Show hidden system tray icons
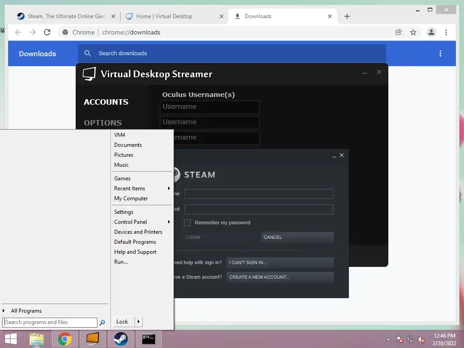The image size is (464, 348). click(388, 339)
